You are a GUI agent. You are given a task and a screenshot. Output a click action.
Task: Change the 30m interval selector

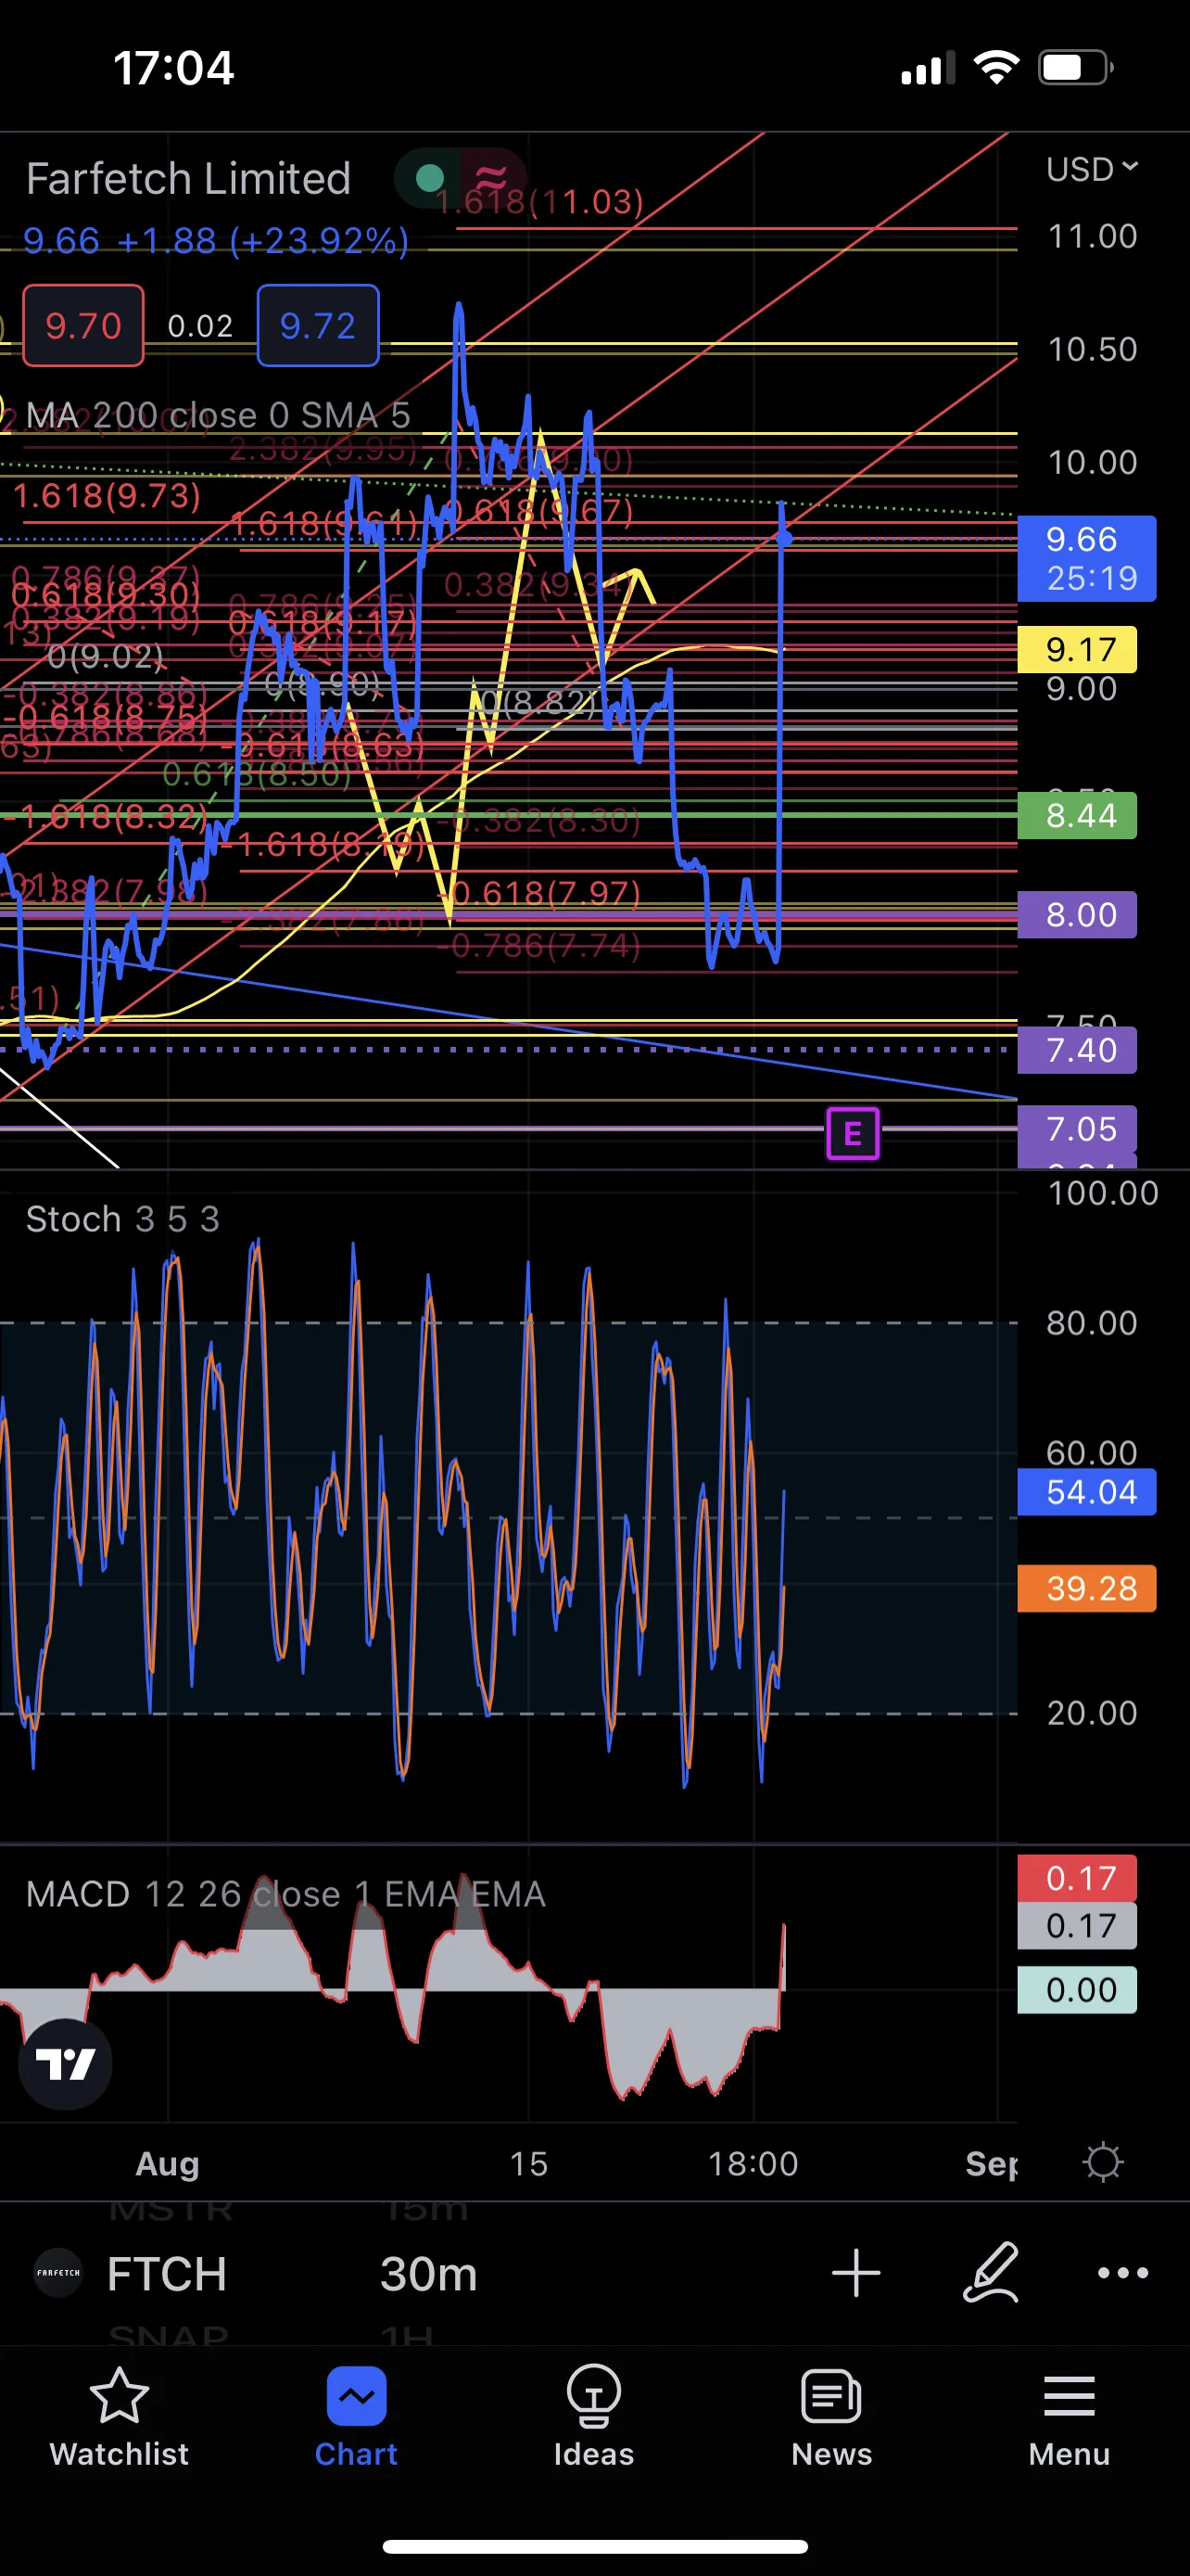[x=428, y=2273]
